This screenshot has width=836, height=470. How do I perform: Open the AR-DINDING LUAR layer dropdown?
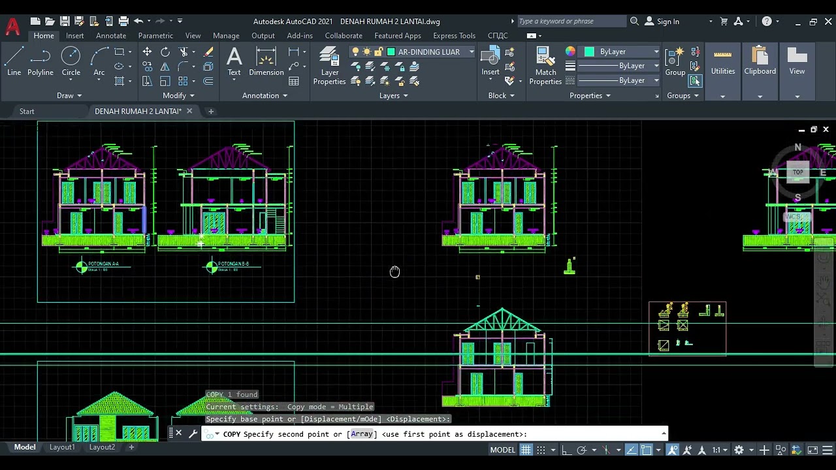[471, 52]
